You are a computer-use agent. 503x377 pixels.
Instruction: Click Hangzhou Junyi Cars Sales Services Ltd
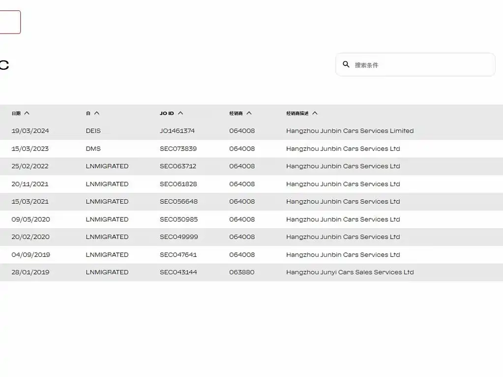click(x=350, y=272)
